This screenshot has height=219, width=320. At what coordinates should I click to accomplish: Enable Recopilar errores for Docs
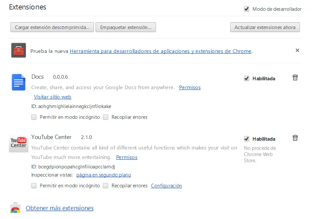pos(105,117)
